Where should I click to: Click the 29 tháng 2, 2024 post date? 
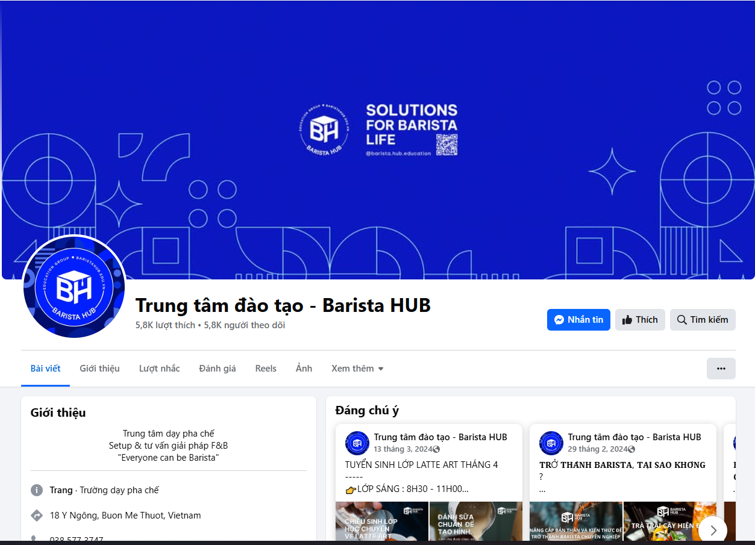tap(598, 449)
